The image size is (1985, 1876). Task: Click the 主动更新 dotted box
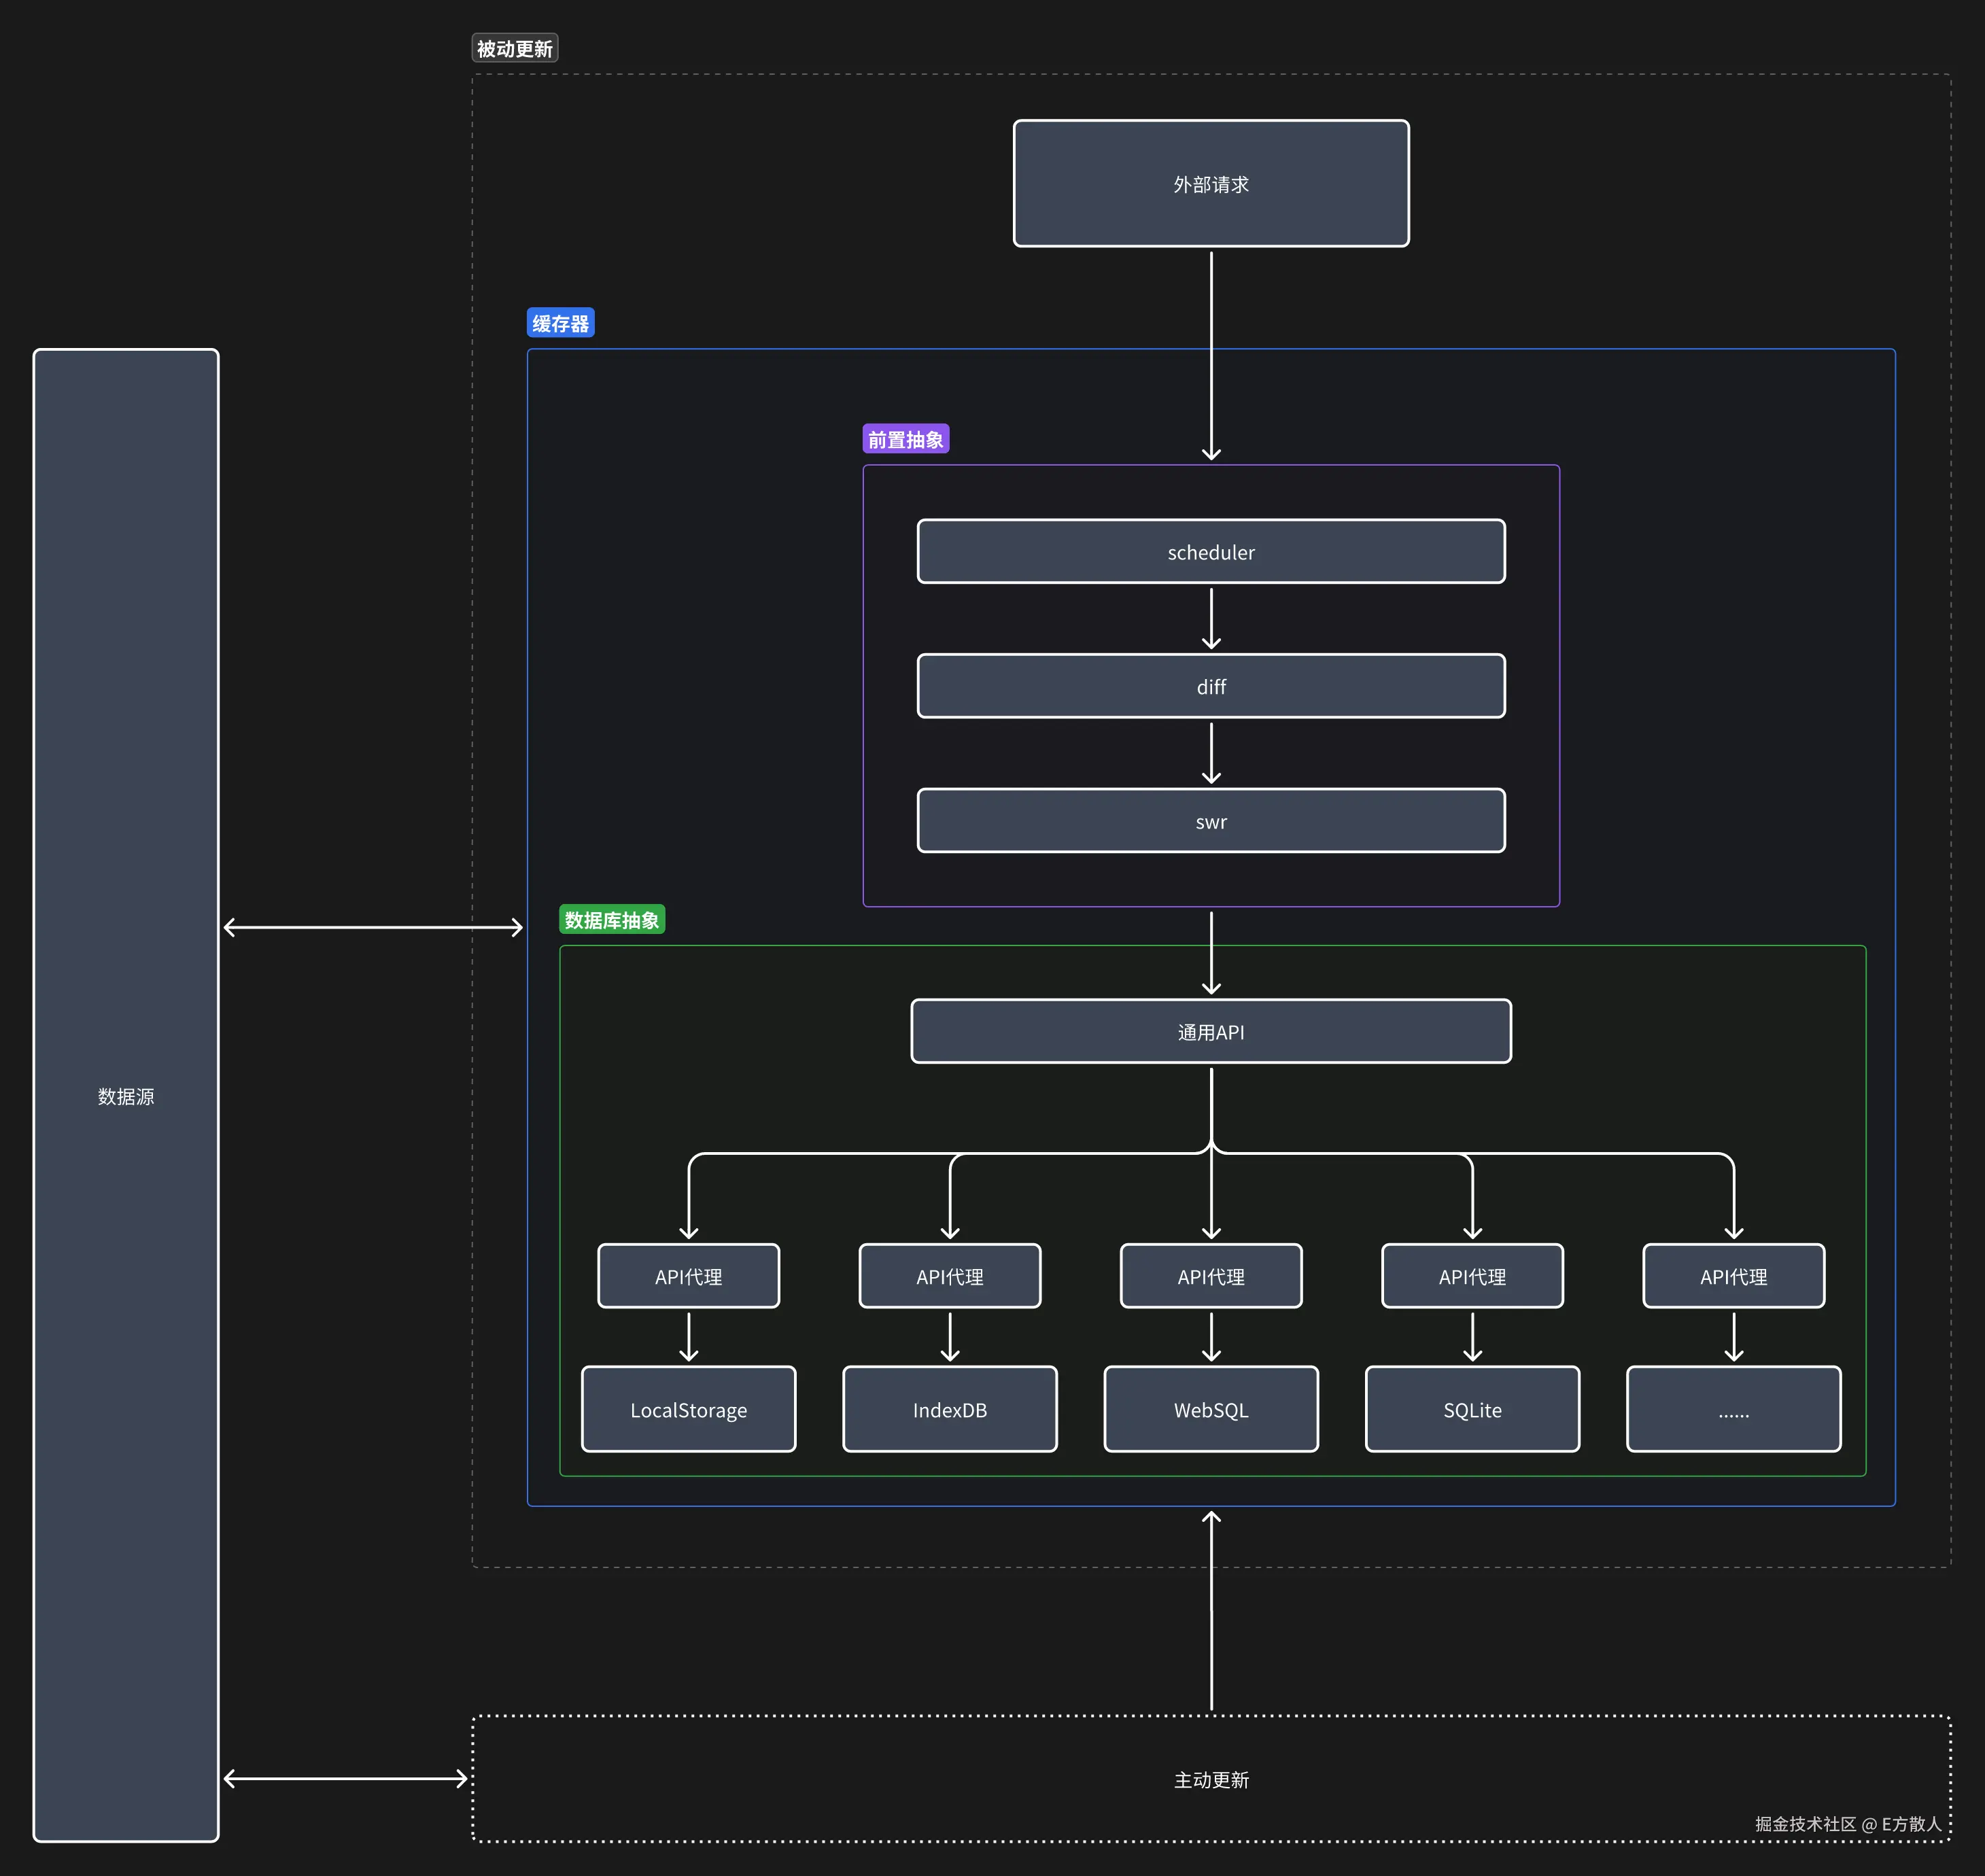tap(1210, 1780)
